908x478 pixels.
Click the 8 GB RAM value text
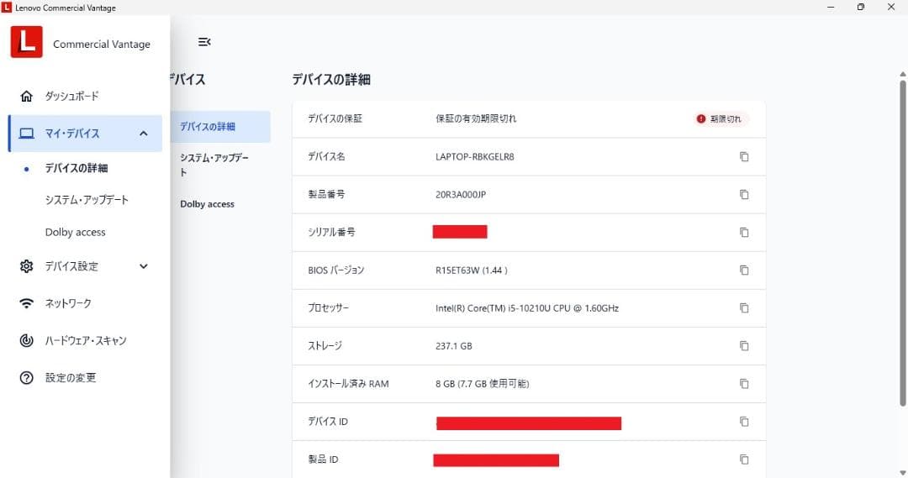click(483, 384)
